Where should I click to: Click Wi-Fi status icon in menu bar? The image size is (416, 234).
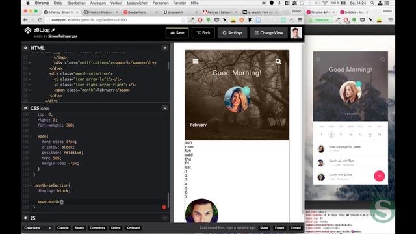325,3
